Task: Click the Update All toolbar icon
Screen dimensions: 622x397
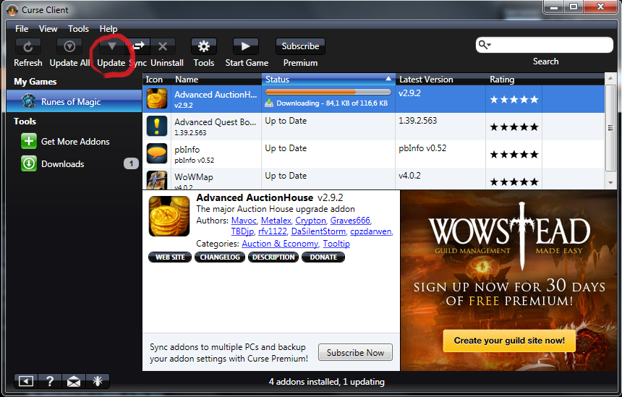Action: tap(69, 47)
